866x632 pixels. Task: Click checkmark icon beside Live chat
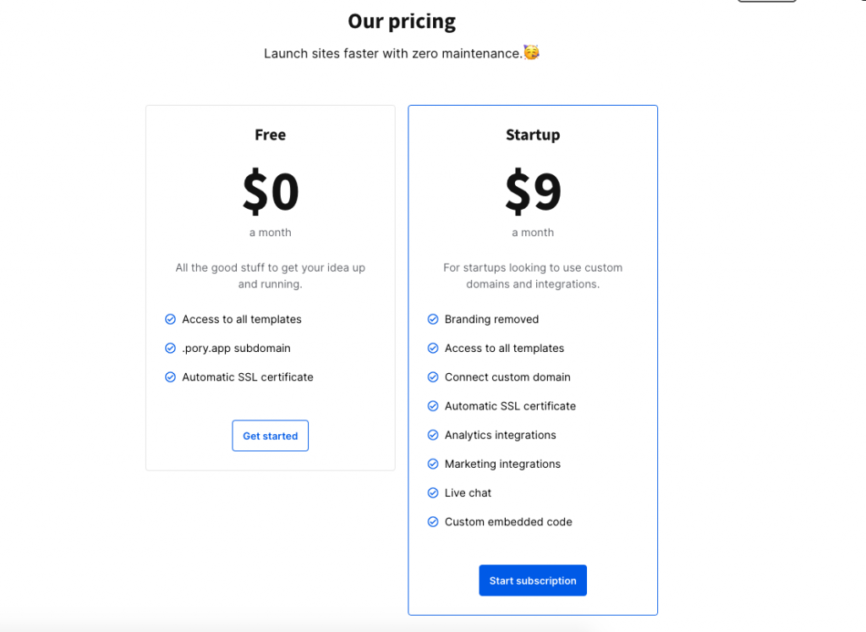coord(433,492)
